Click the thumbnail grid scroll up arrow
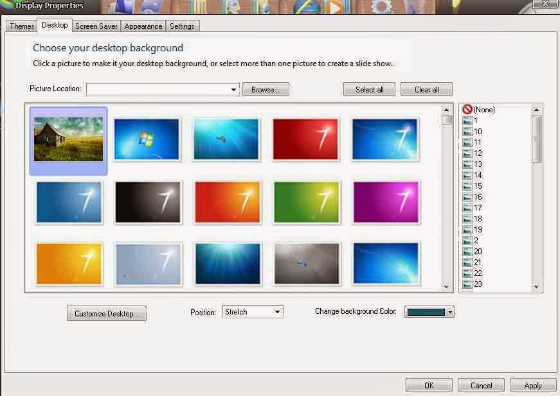 (x=446, y=110)
